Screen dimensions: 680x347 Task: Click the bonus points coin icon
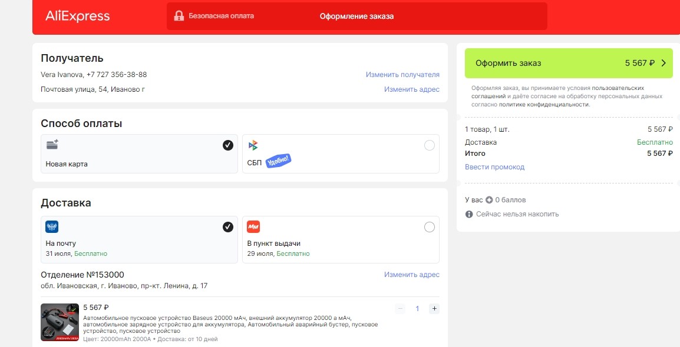[x=489, y=200]
